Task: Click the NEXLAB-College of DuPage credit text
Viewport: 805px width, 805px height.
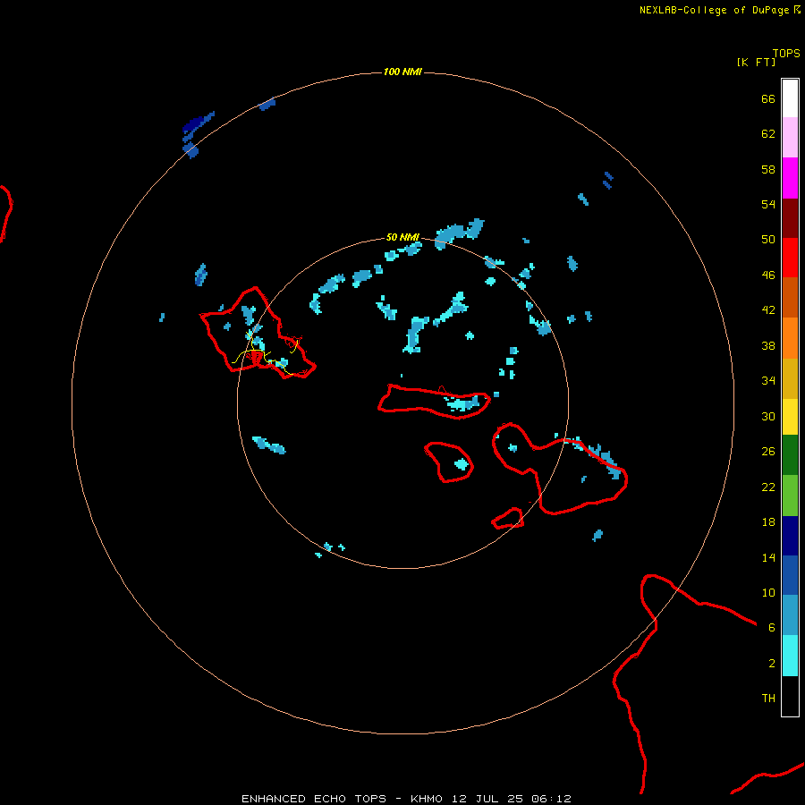Action: pos(714,10)
